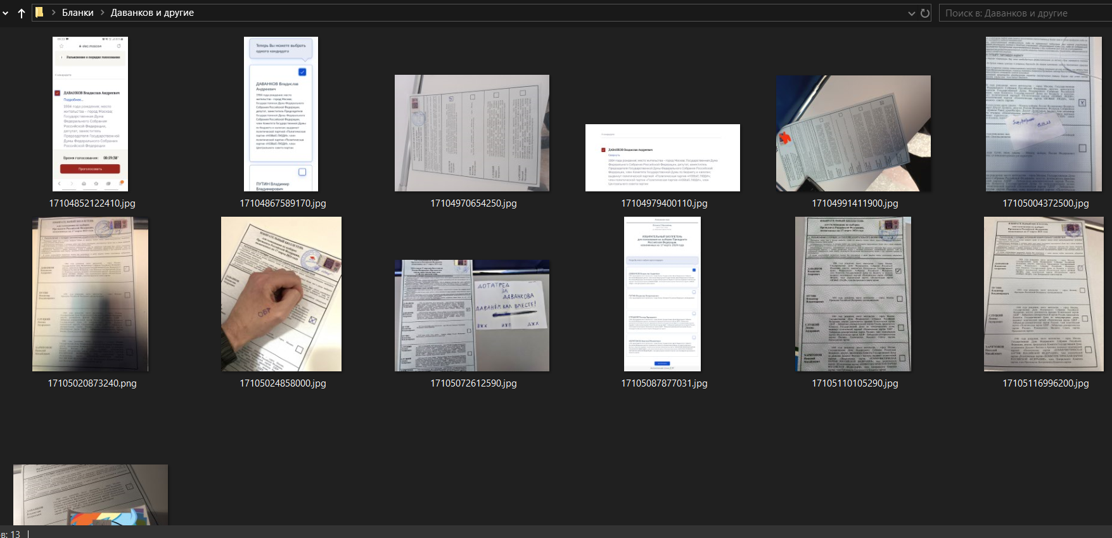Click the Даванков и другие breadcrumb

(152, 13)
